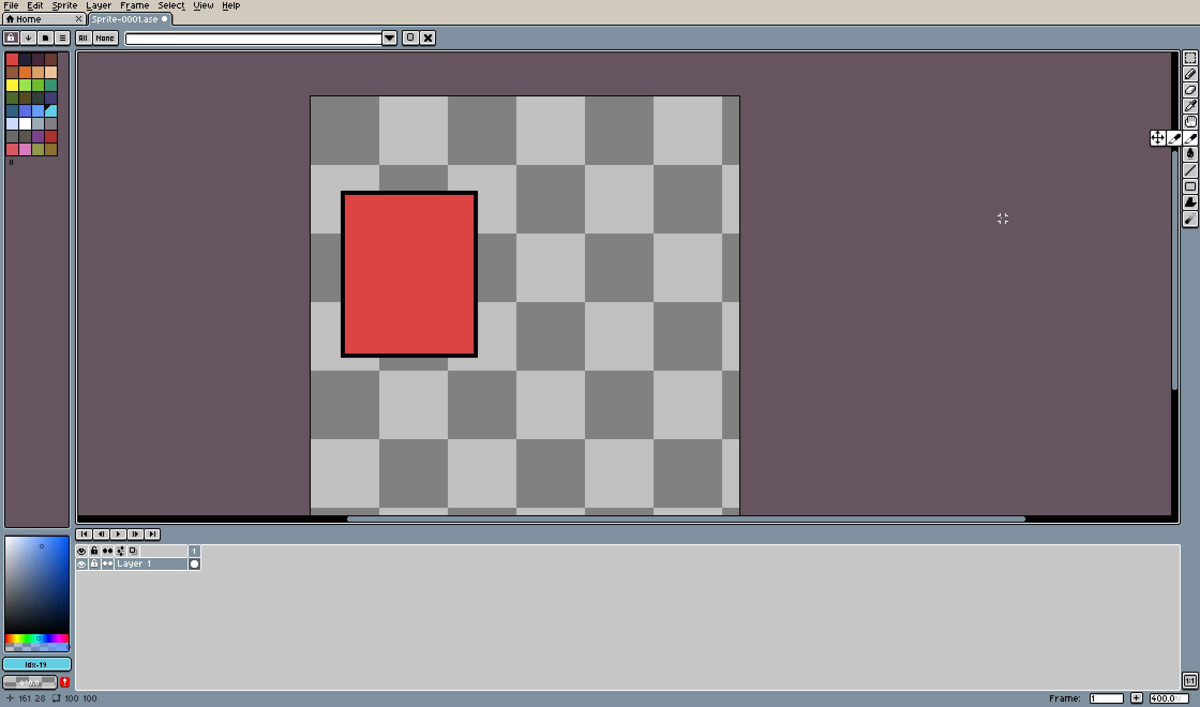Viewport: 1200px width, 707px height.
Task: Select the Rectangle shape tool
Action: pyautogui.click(x=1190, y=186)
